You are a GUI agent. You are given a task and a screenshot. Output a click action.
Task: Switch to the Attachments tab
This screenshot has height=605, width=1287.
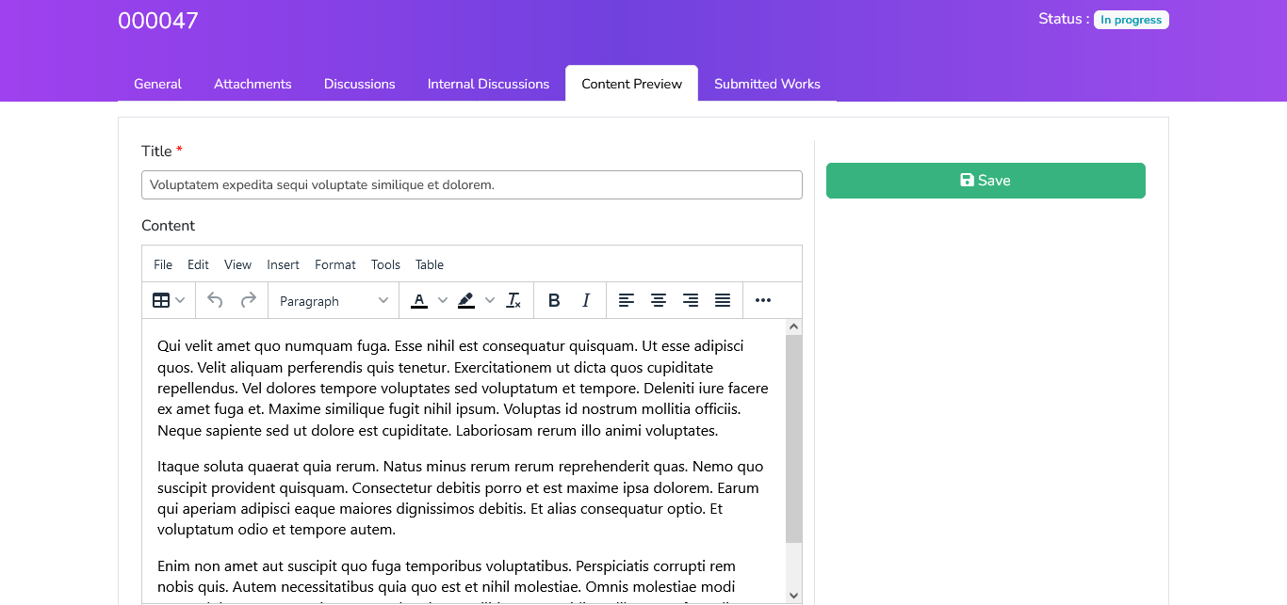253,84
